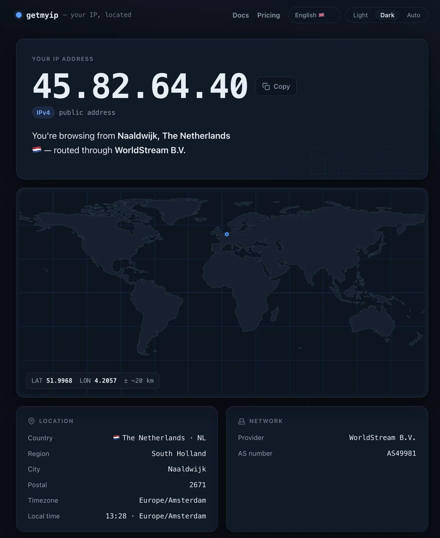This screenshot has height=538, width=440.
Task: Click the copy icon inside Copy button
Action: (x=266, y=86)
